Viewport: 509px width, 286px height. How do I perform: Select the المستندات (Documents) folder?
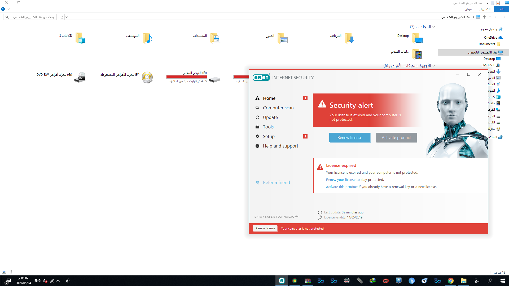[207, 38]
